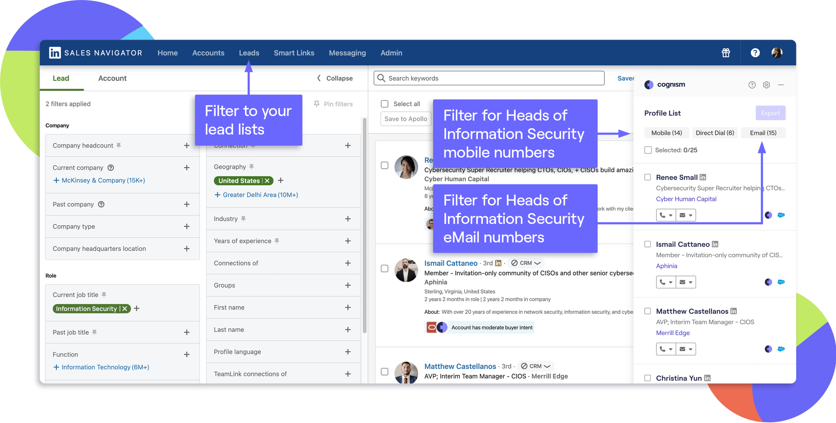The width and height of the screenshot is (836, 423).
Task: Click the search magnifier icon
Action: 381,78
